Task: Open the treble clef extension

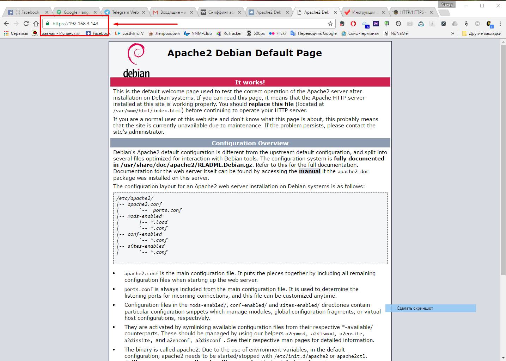Action: pos(466,24)
